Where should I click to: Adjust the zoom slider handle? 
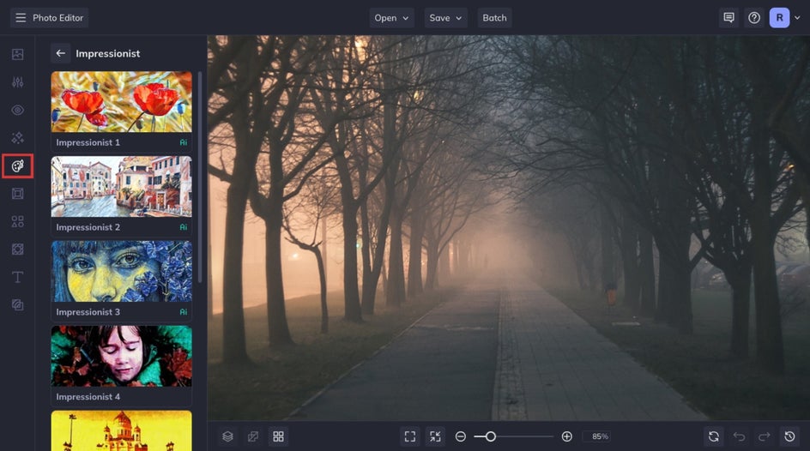click(490, 436)
